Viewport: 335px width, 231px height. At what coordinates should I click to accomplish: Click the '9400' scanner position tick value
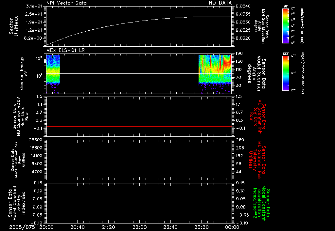[x=37, y=164]
